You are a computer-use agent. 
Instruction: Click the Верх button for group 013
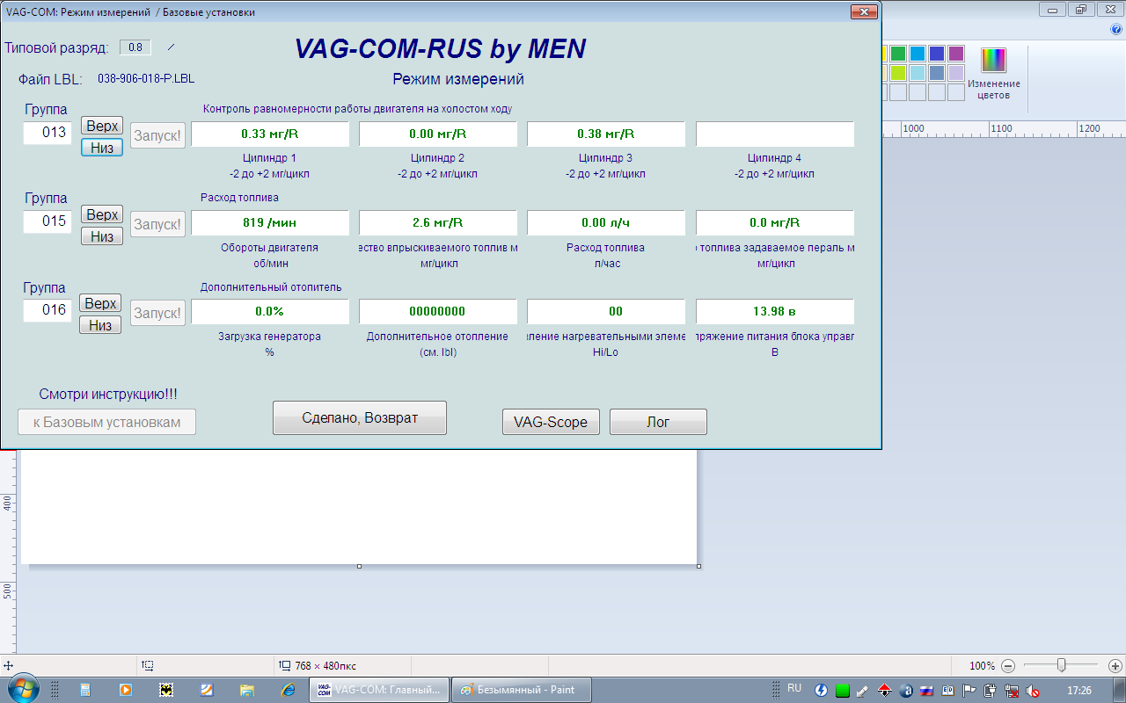102,127
